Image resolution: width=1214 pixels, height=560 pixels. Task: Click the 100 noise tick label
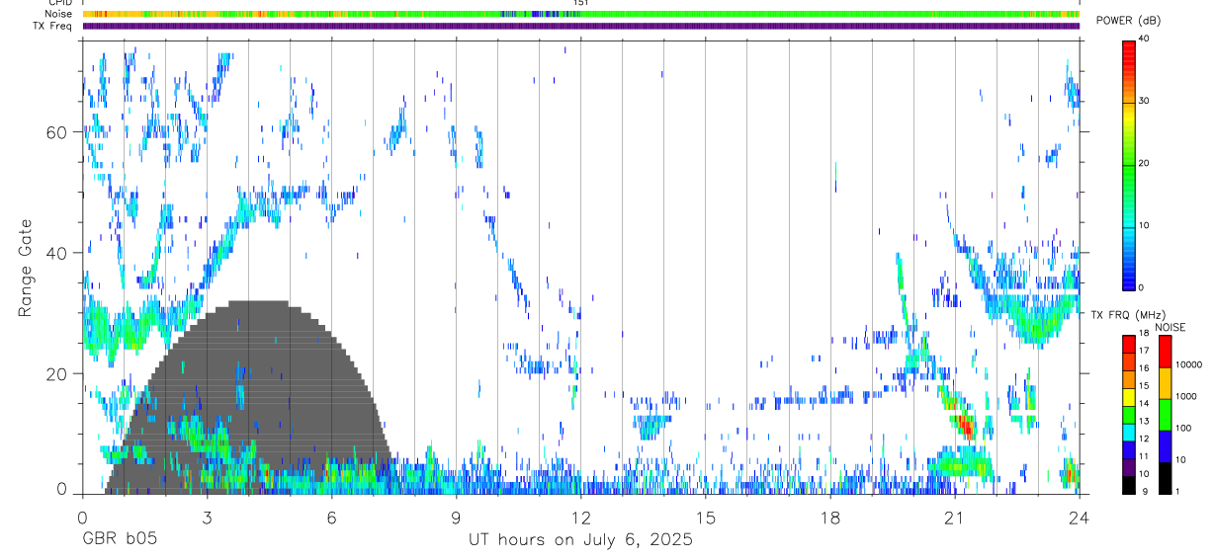1183,429
